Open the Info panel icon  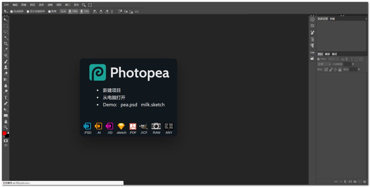tap(312, 20)
